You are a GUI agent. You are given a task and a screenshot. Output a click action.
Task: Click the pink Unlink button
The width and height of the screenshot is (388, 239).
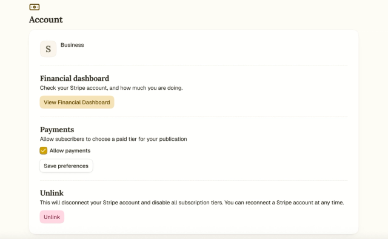point(52,217)
